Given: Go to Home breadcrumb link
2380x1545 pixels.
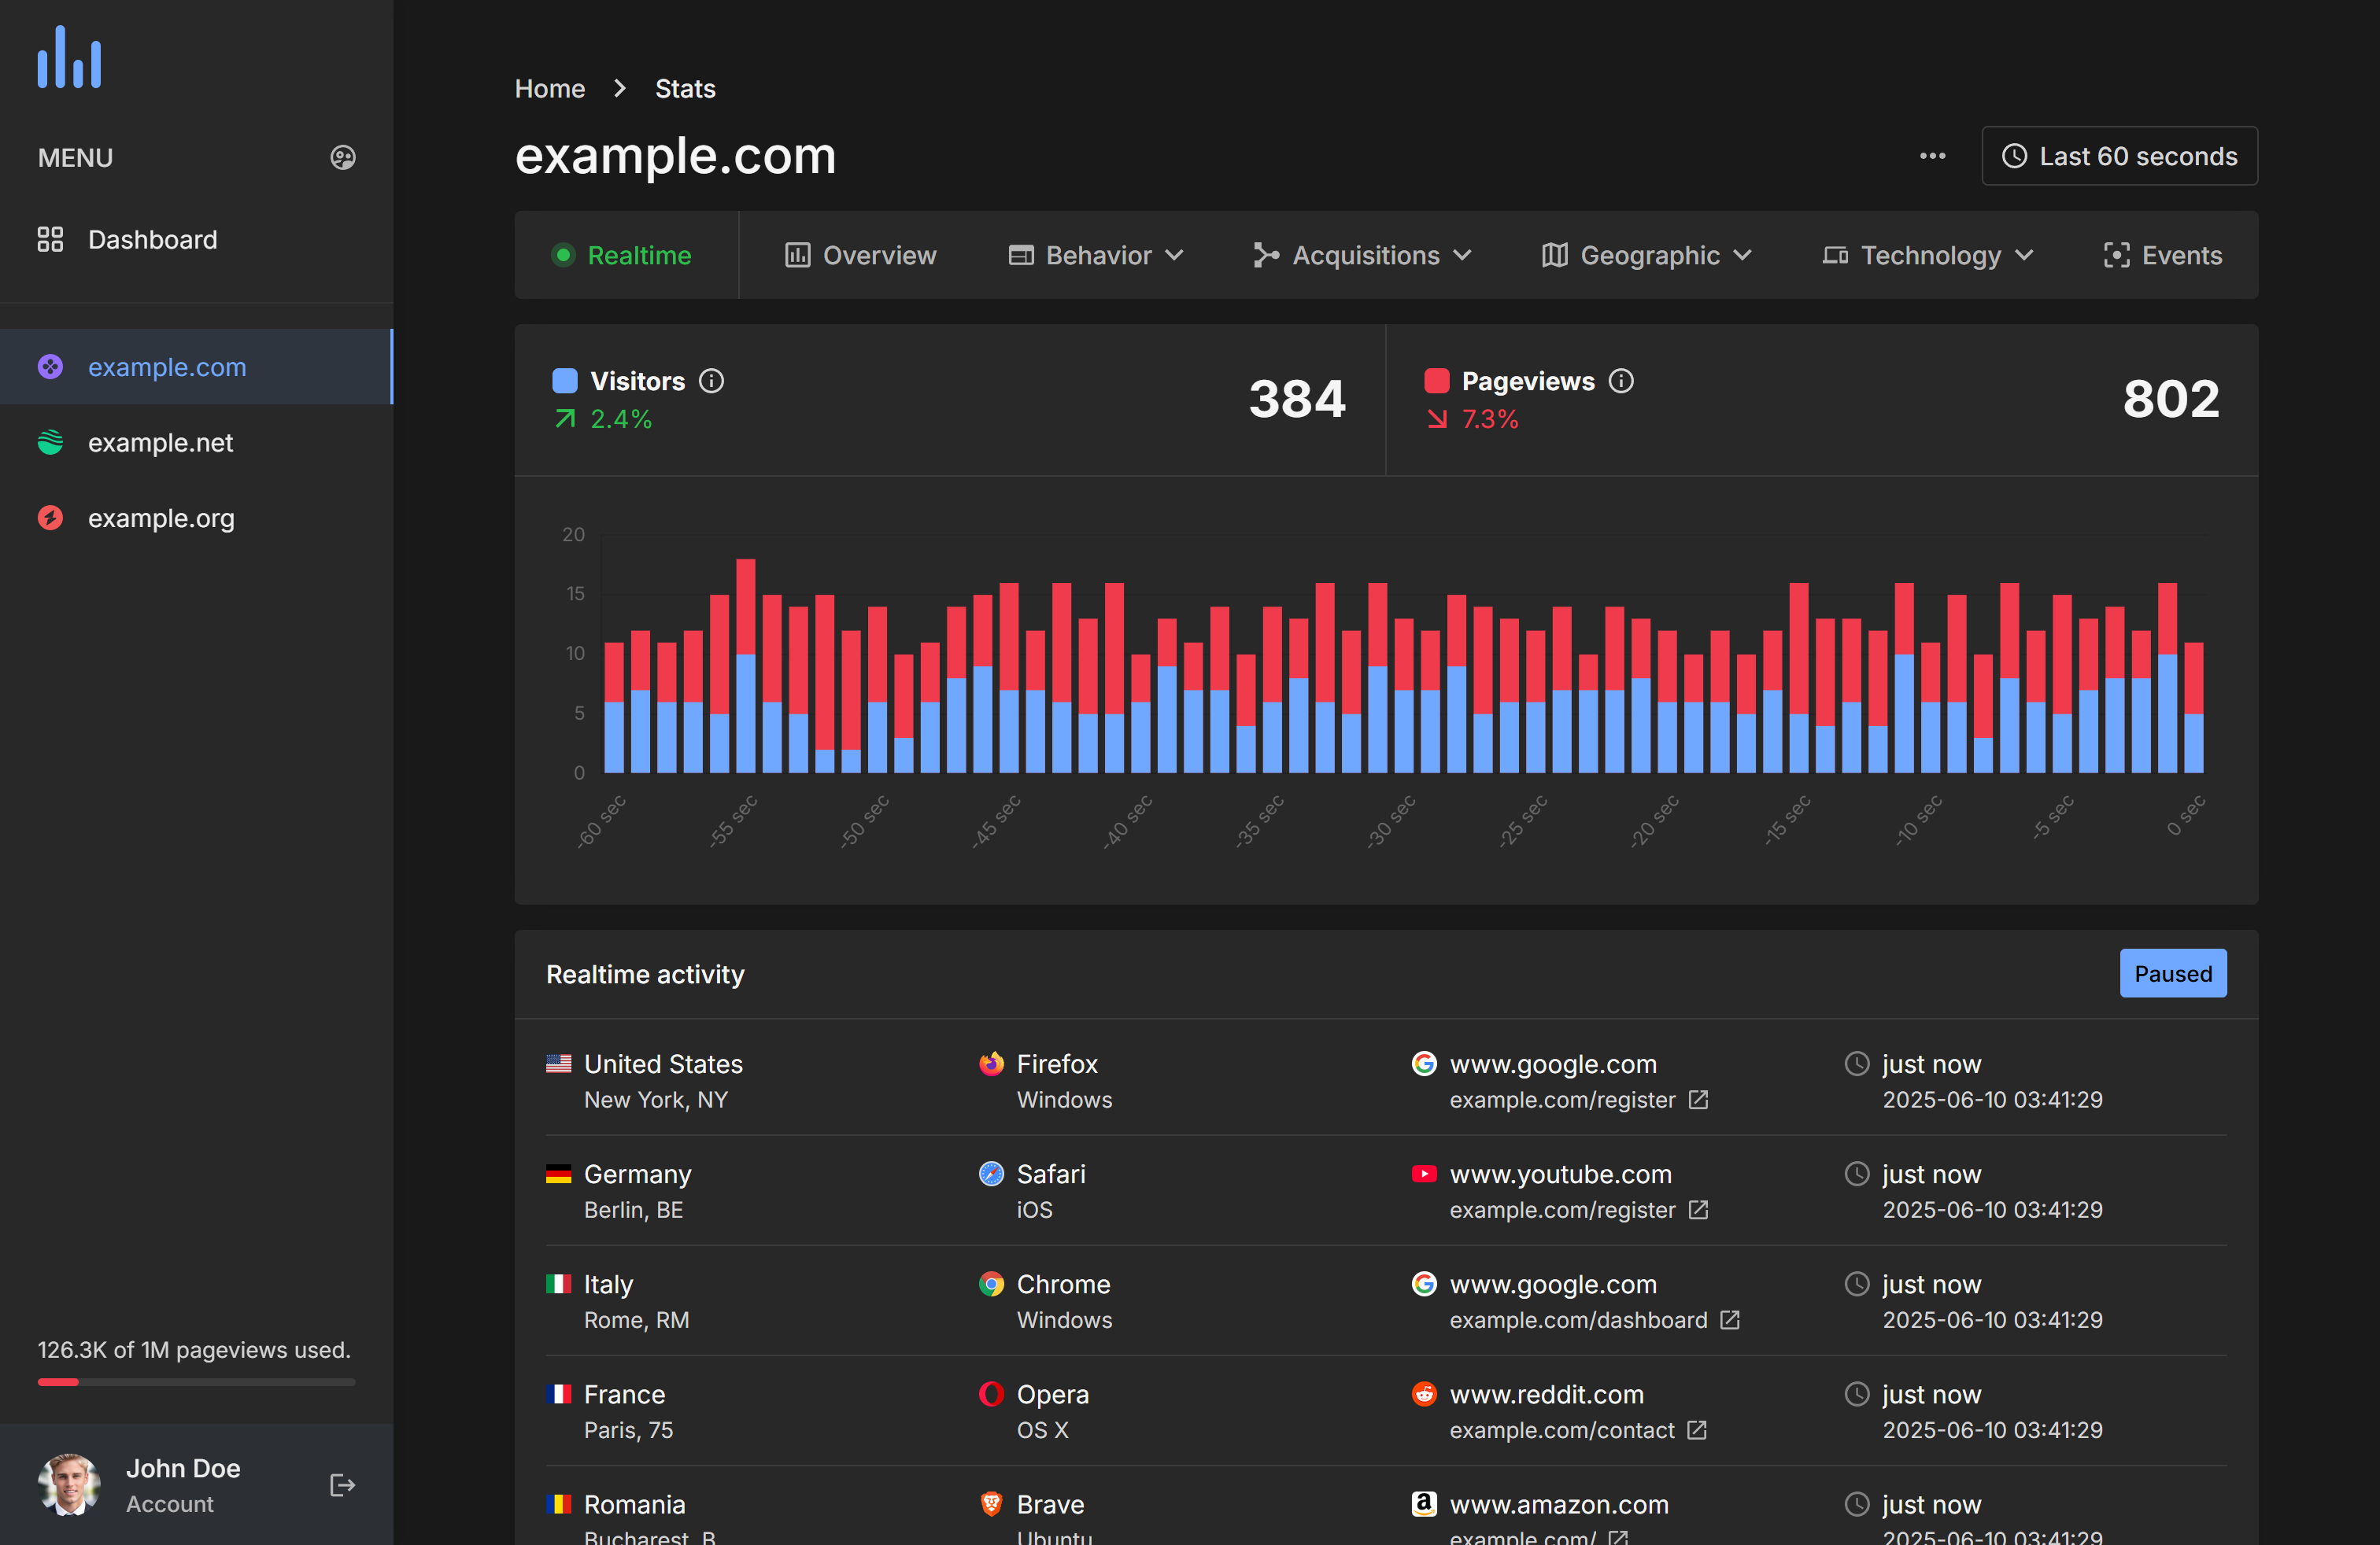Looking at the screenshot, I should coord(549,89).
